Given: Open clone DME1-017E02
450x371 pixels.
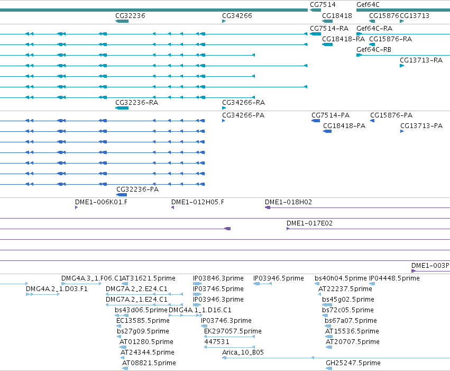Looking at the screenshot, I should [x=309, y=223].
